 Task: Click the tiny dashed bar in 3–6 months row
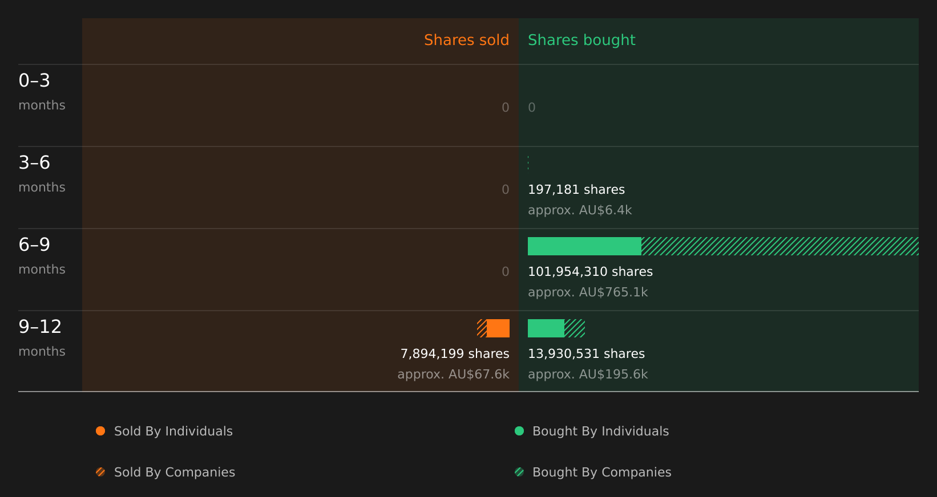pos(528,163)
